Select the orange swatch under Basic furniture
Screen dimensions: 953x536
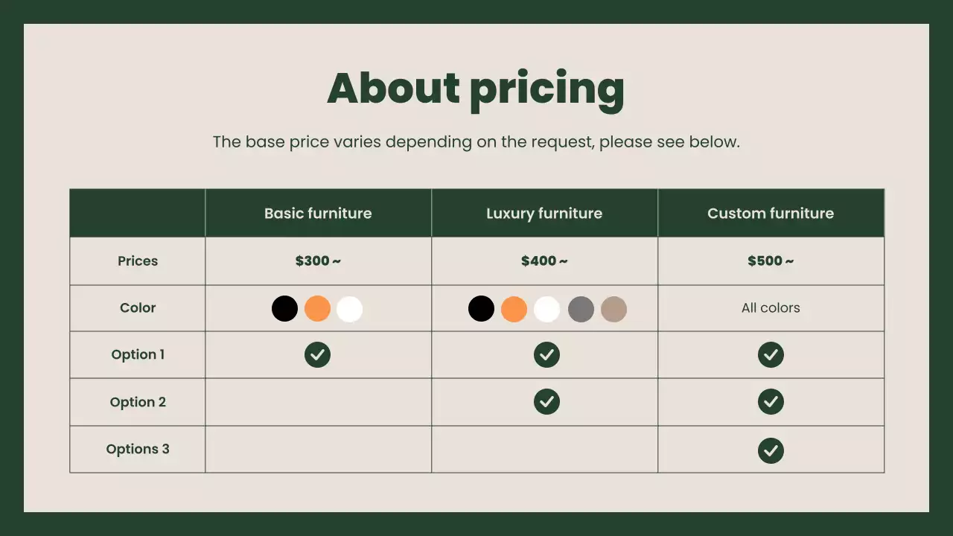click(x=317, y=308)
